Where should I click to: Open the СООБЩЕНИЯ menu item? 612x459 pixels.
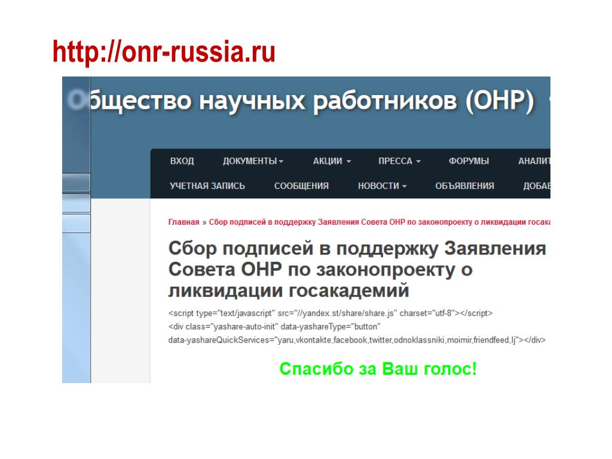pyautogui.click(x=301, y=186)
